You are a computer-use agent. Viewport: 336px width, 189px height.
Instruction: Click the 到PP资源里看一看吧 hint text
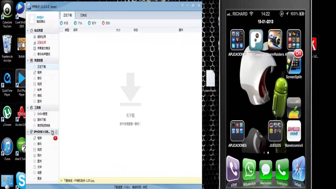click(x=130, y=124)
